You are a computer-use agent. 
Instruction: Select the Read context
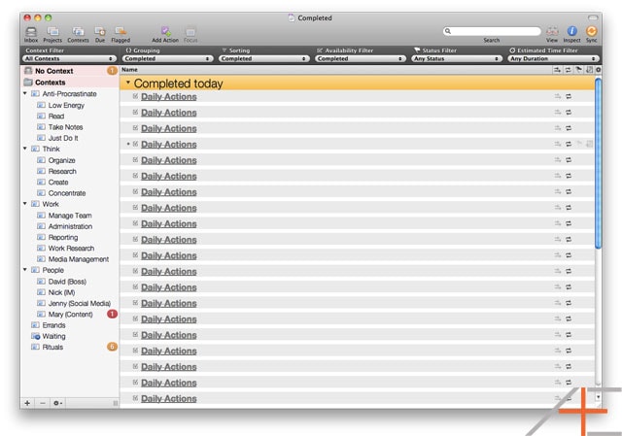56,117
